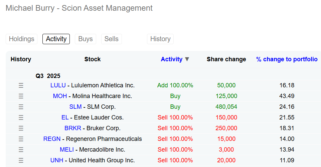Viewport: 321px width, 167px height.
Task: Open history icon for United Health row
Action: (x=21, y=160)
